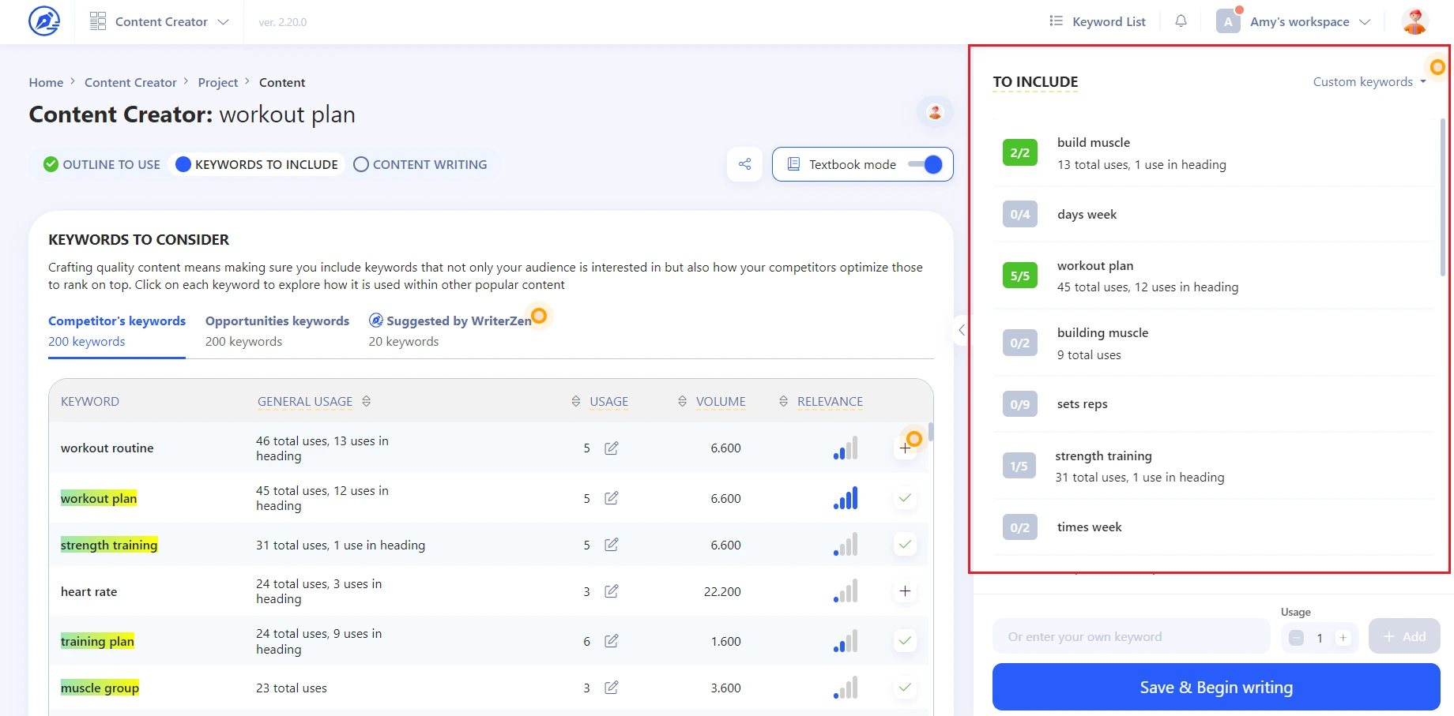The image size is (1454, 716).
Task: Uncheck the workout plan keyword checkmark
Action: [x=905, y=498]
